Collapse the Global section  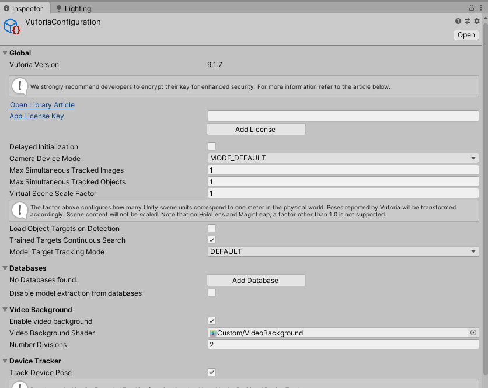click(5, 53)
